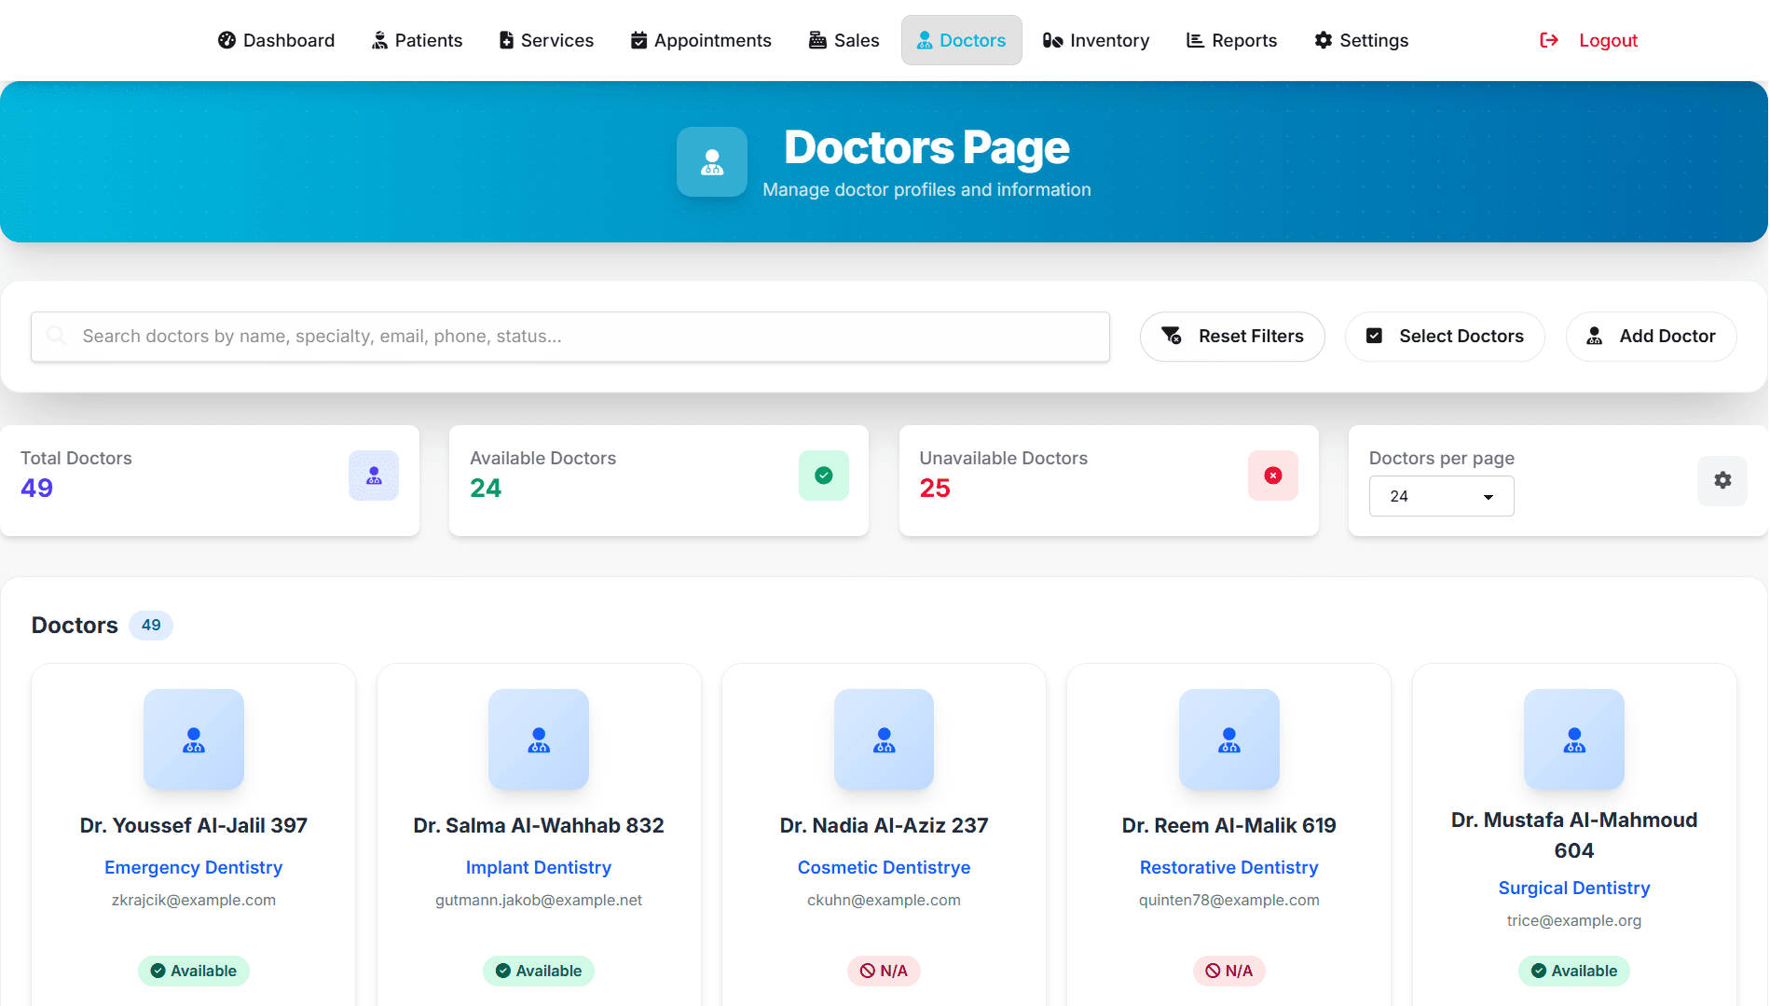Screen dimensions: 1770x1006
Task: Open the Patients menu
Action: [417, 40]
